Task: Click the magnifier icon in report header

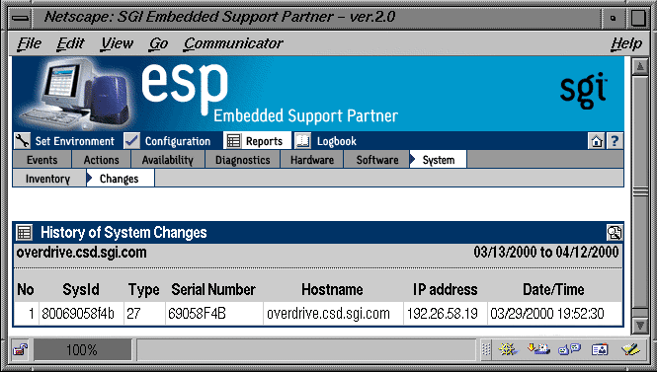Action: pyautogui.click(x=615, y=232)
